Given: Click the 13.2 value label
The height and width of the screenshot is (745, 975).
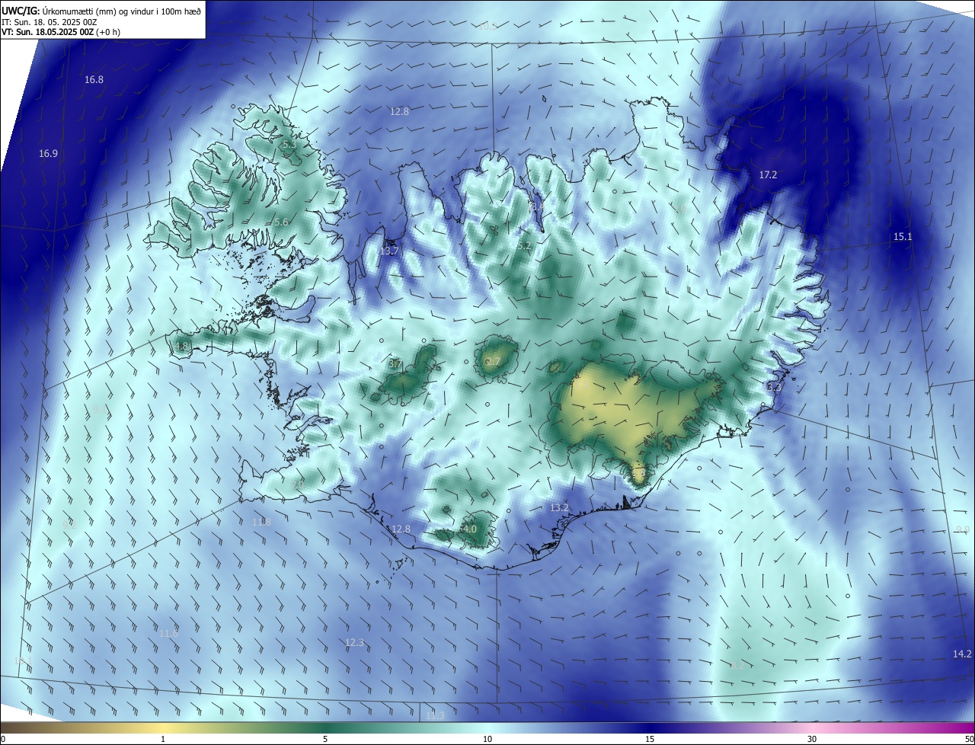Looking at the screenshot, I should pos(559,507).
